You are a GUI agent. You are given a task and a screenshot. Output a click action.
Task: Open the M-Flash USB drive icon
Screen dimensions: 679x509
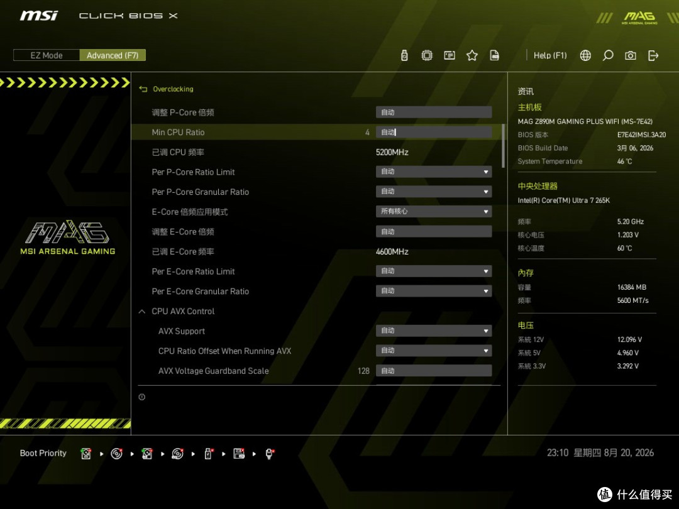pyautogui.click(x=404, y=55)
